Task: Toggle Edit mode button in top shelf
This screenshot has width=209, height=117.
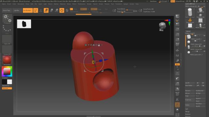Action: tap(36, 10)
